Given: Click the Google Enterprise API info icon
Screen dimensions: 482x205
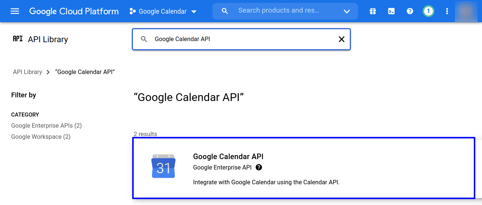Looking at the screenshot, I should [259, 167].
